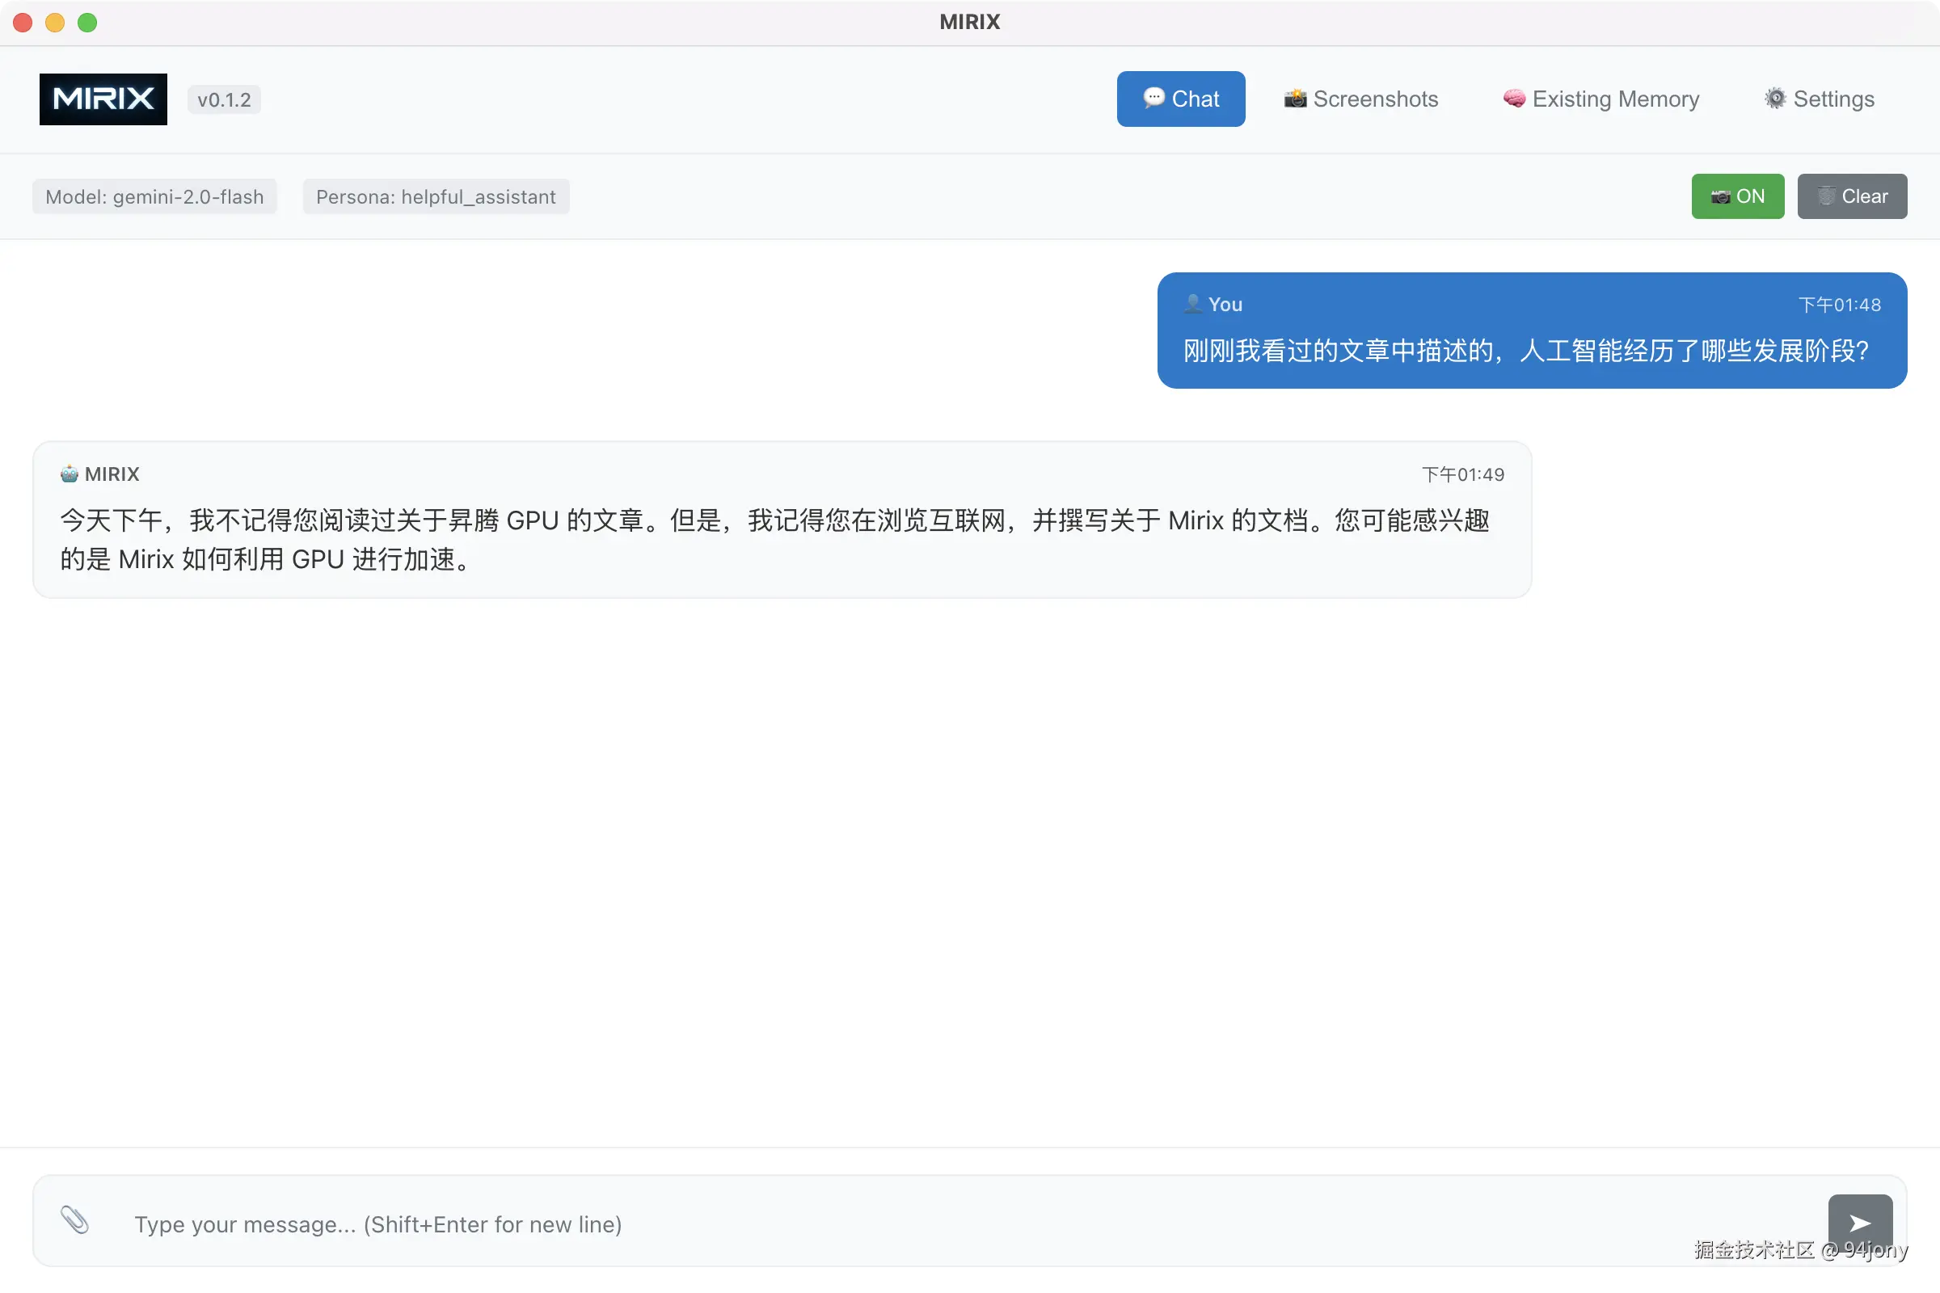Click the 下午01:49 timestamp on the reply
The image size is (1940, 1293).
point(1462,474)
